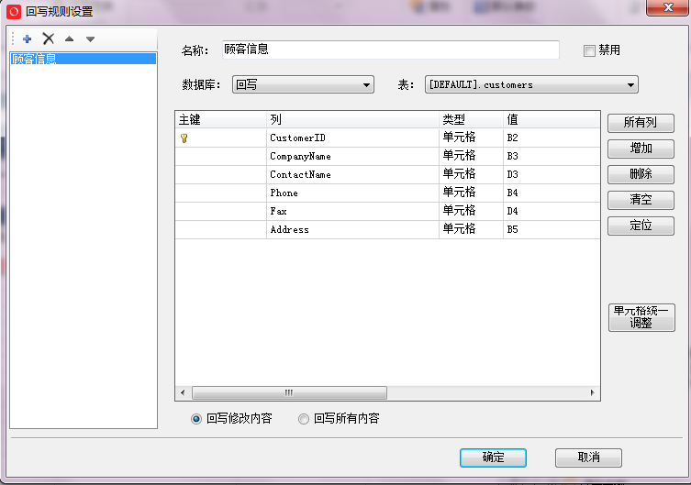Click value cell D4
Image resolution: width=691 pixels, height=485 pixels.
tap(552, 211)
